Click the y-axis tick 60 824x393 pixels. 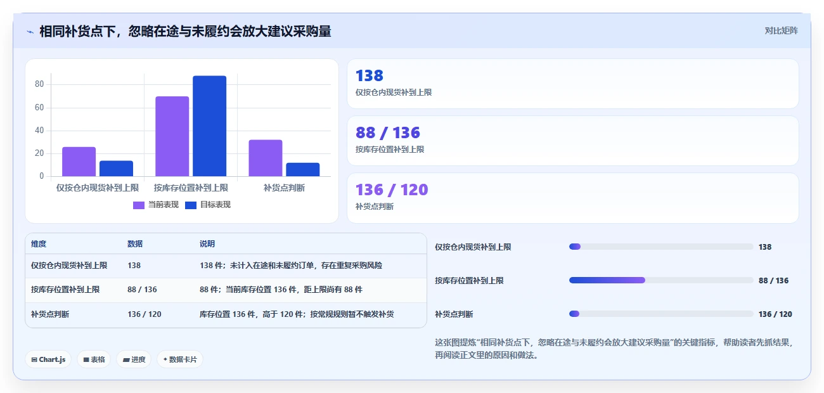click(x=39, y=107)
